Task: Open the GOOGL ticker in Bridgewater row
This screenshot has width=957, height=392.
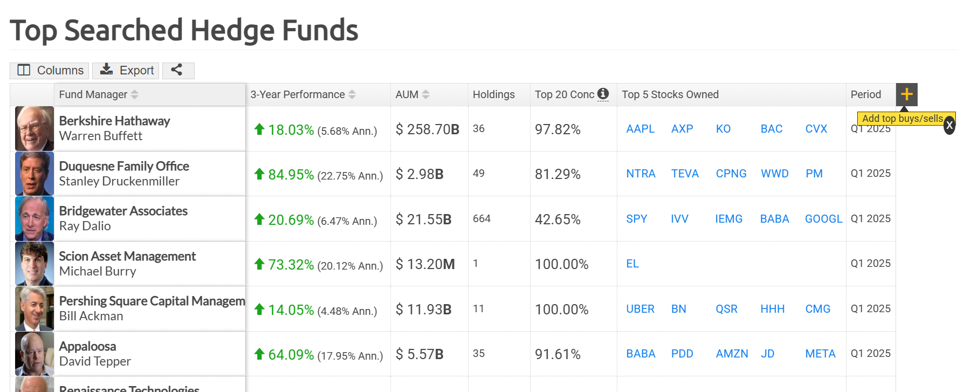Action: click(x=823, y=219)
